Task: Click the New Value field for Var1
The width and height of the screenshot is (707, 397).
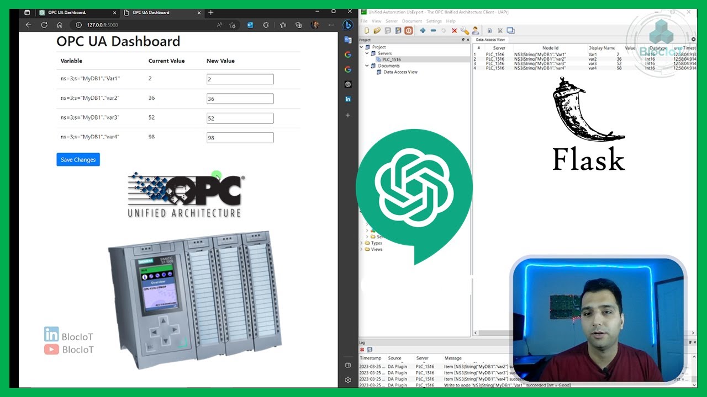Action: pyautogui.click(x=240, y=79)
